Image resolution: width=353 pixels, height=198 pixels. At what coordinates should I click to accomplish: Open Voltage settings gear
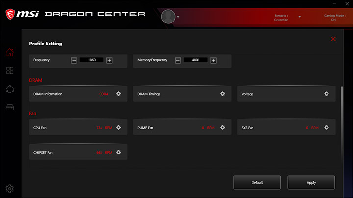[x=327, y=94]
